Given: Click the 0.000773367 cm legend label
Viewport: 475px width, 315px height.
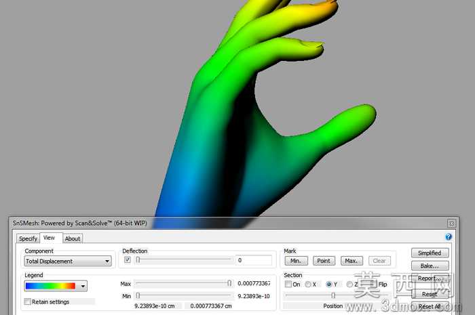Looking at the screenshot, I should (211, 306).
